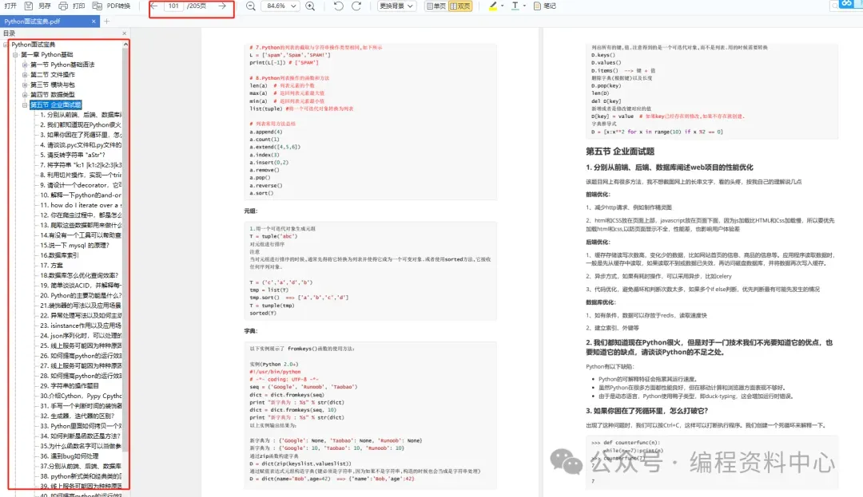Open outline item 16.数据库索引
863x497 pixels.
(x=59, y=255)
